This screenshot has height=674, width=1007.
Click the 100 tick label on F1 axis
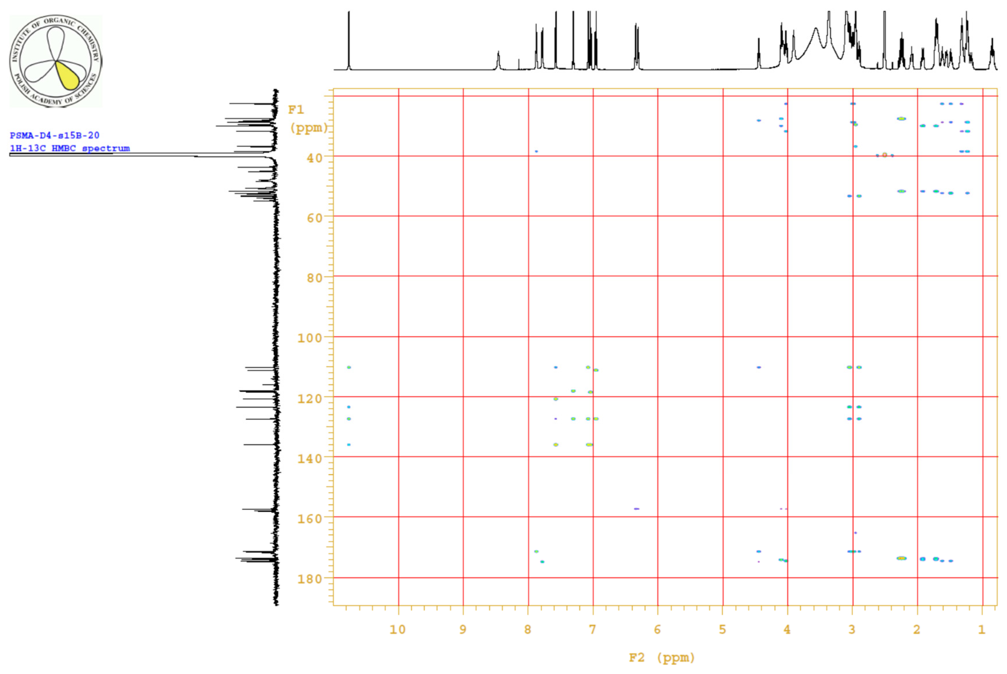[x=310, y=338]
